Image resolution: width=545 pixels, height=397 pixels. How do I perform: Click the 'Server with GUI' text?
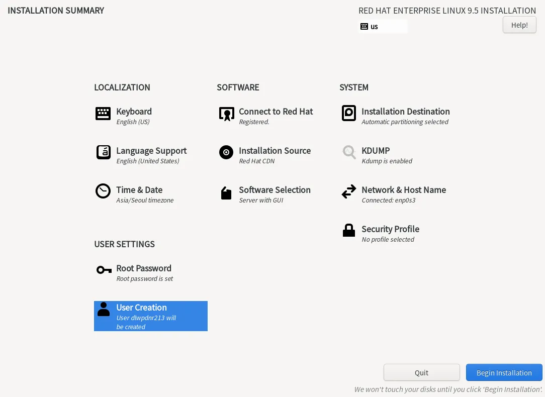[x=260, y=201]
